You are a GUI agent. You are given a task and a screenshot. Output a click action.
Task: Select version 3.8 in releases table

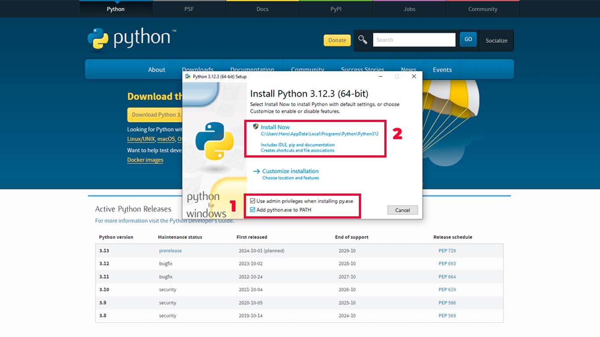[103, 315]
